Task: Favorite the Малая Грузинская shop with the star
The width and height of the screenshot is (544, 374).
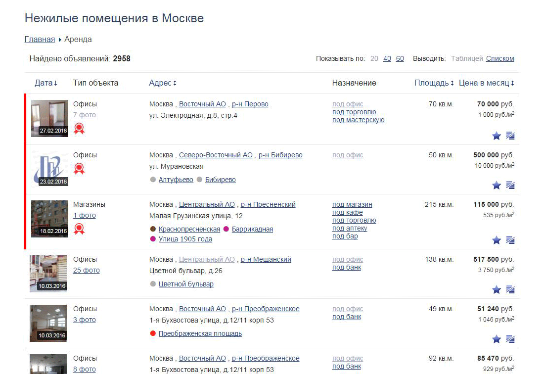Action: [x=497, y=240]
